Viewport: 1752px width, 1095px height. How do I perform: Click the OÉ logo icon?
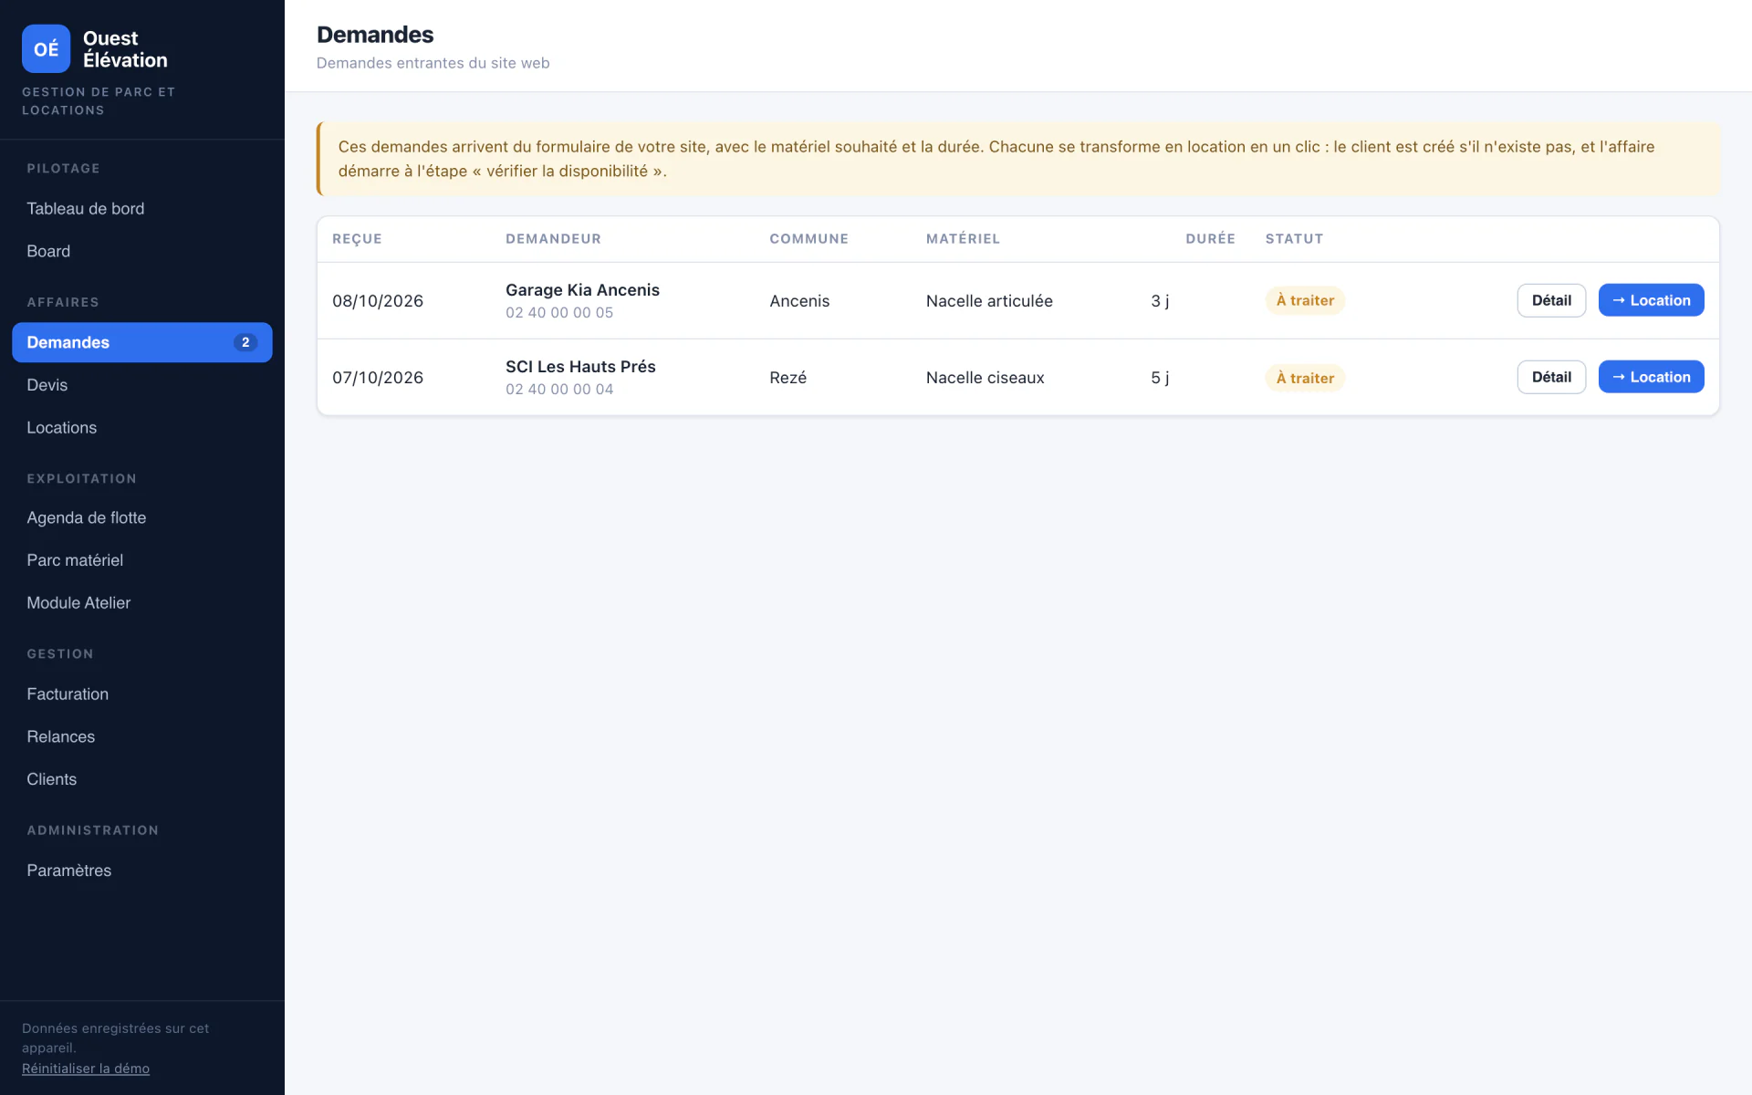coord(46,48)
